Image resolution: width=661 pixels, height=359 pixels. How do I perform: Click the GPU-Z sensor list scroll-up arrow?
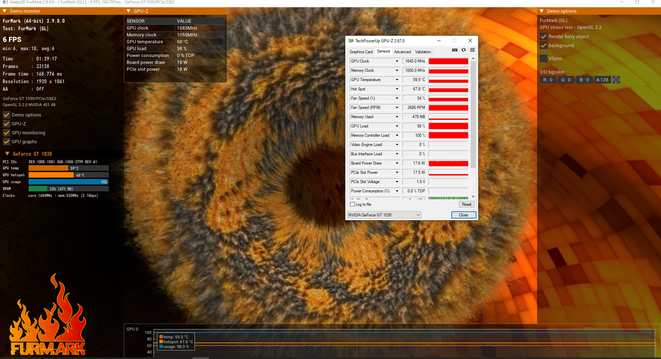pos(473,59)
